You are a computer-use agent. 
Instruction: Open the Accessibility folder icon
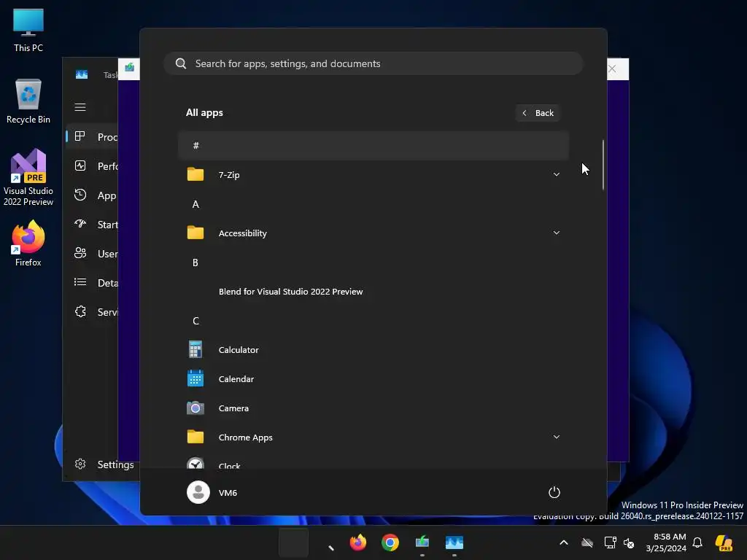tap(196, 233)
